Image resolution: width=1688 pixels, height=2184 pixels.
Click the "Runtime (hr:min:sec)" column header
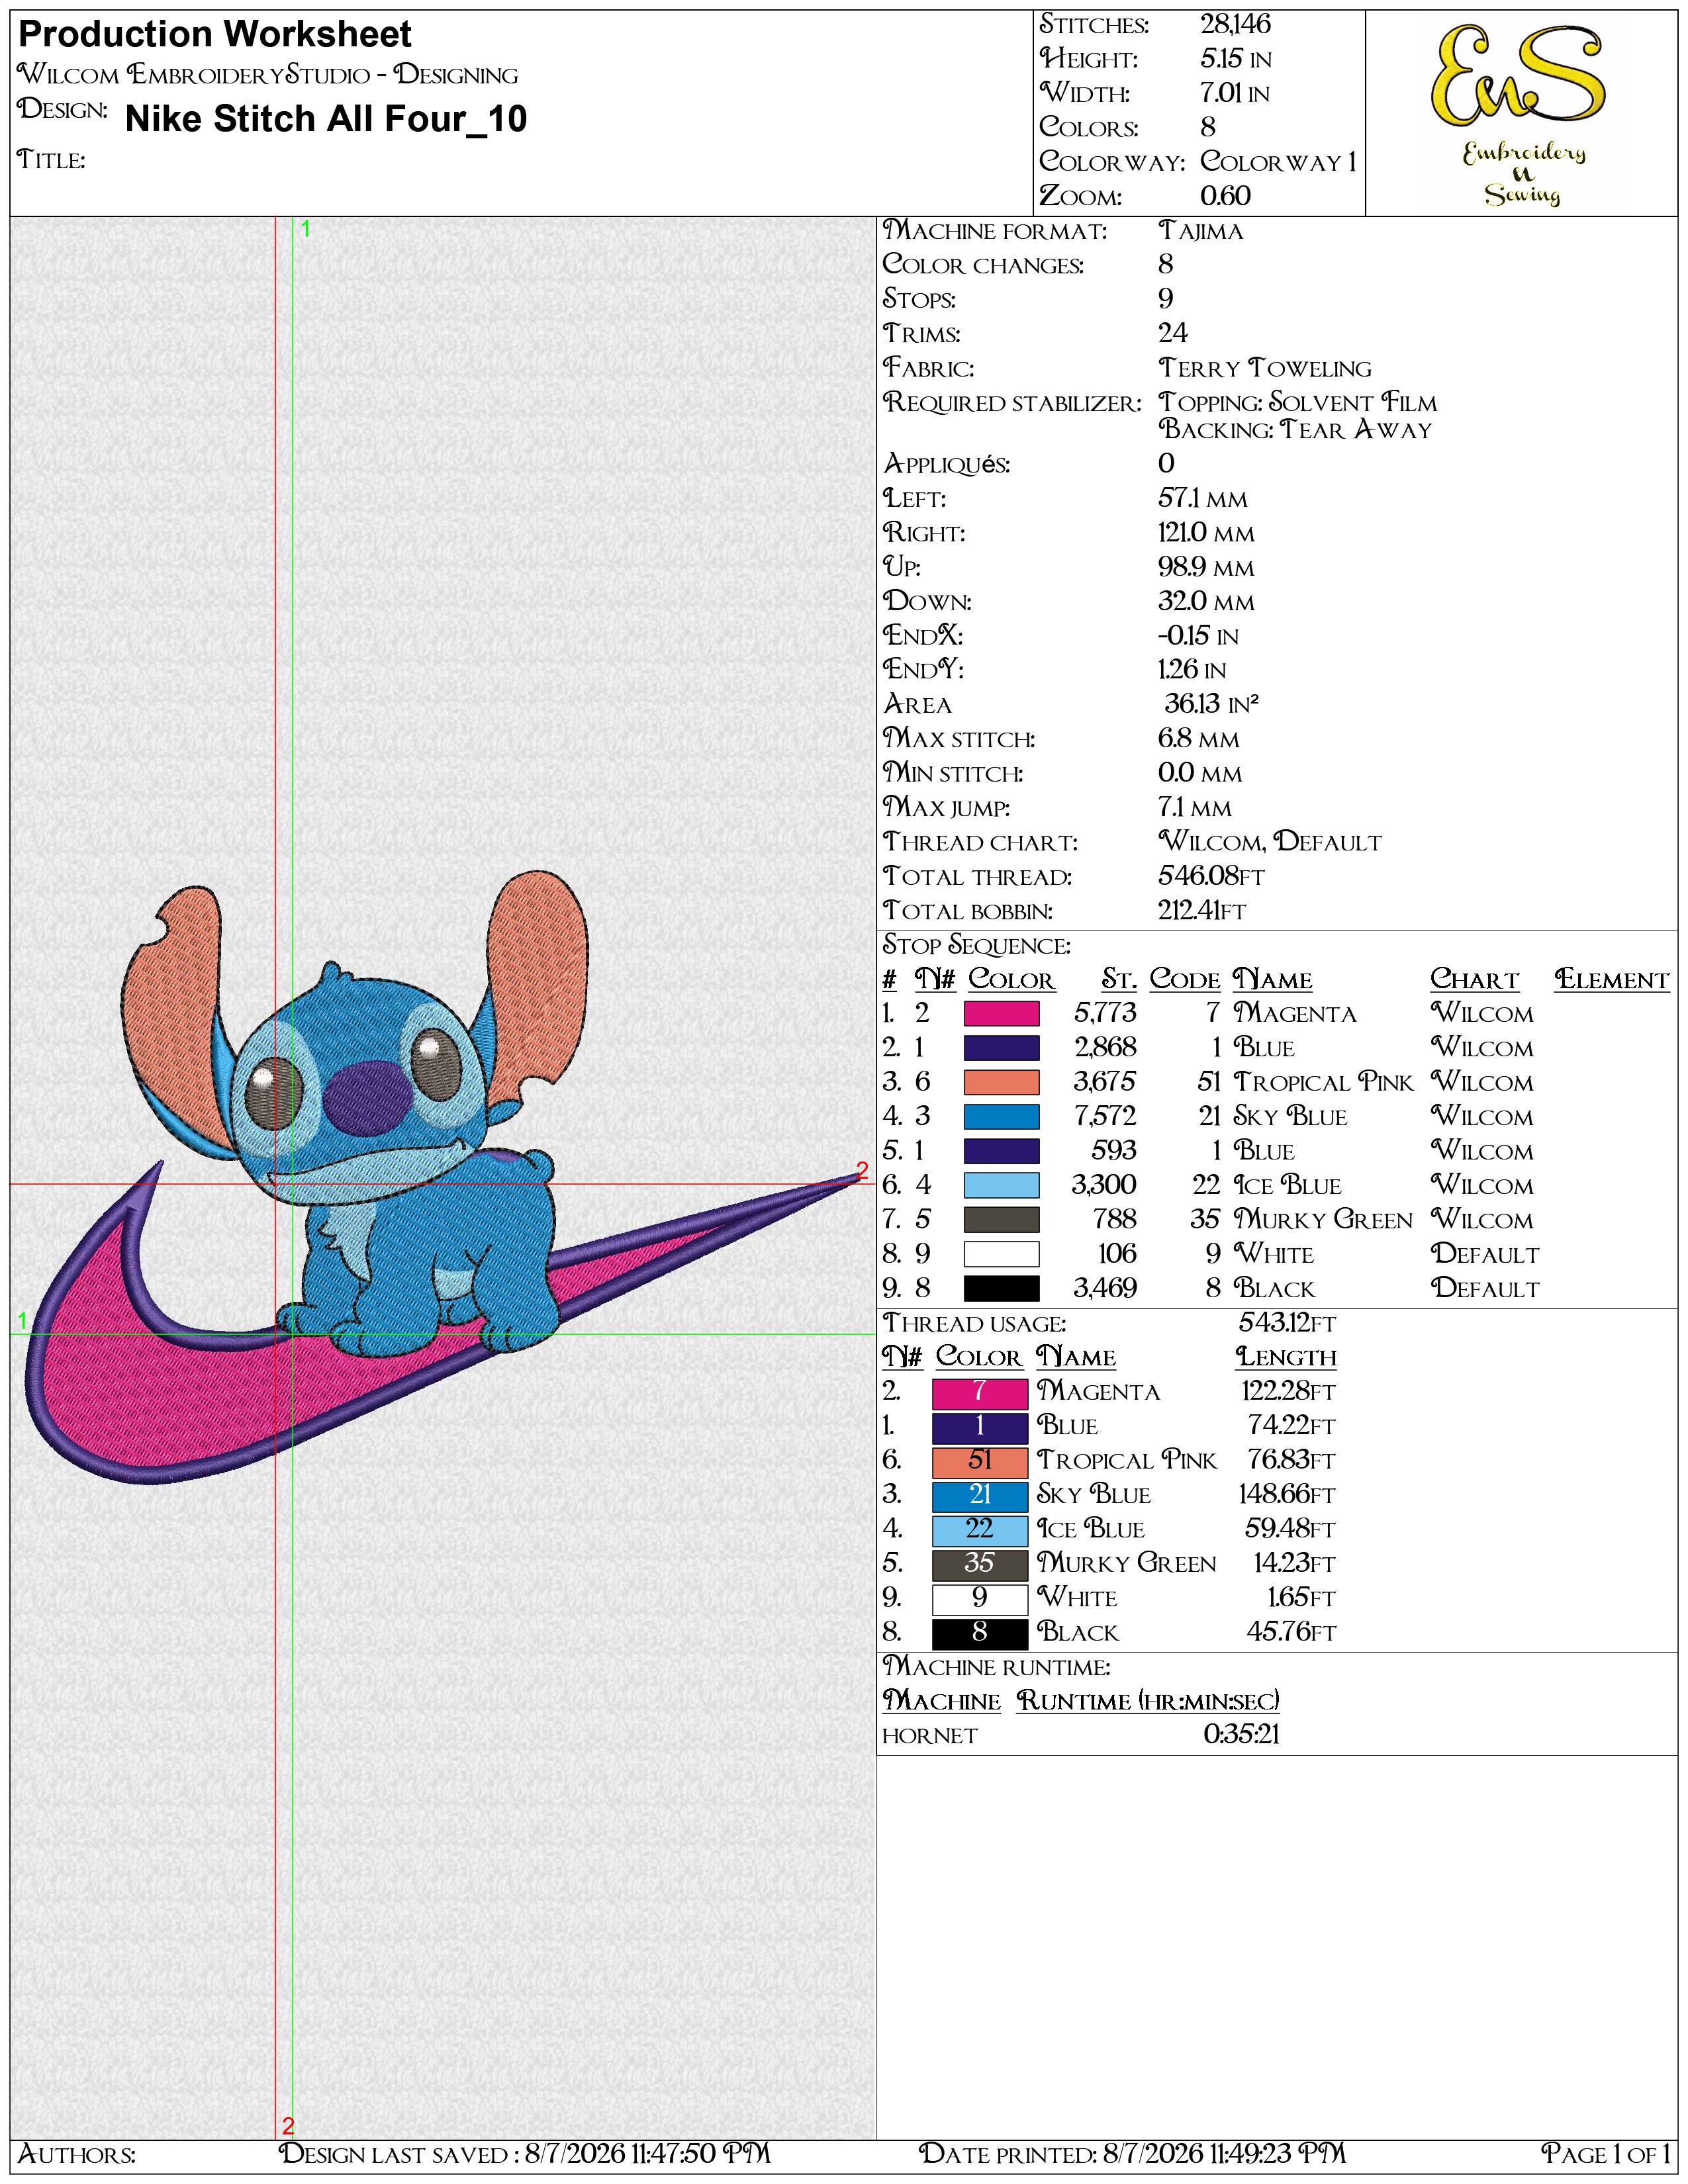[x=1148, y=1701]
